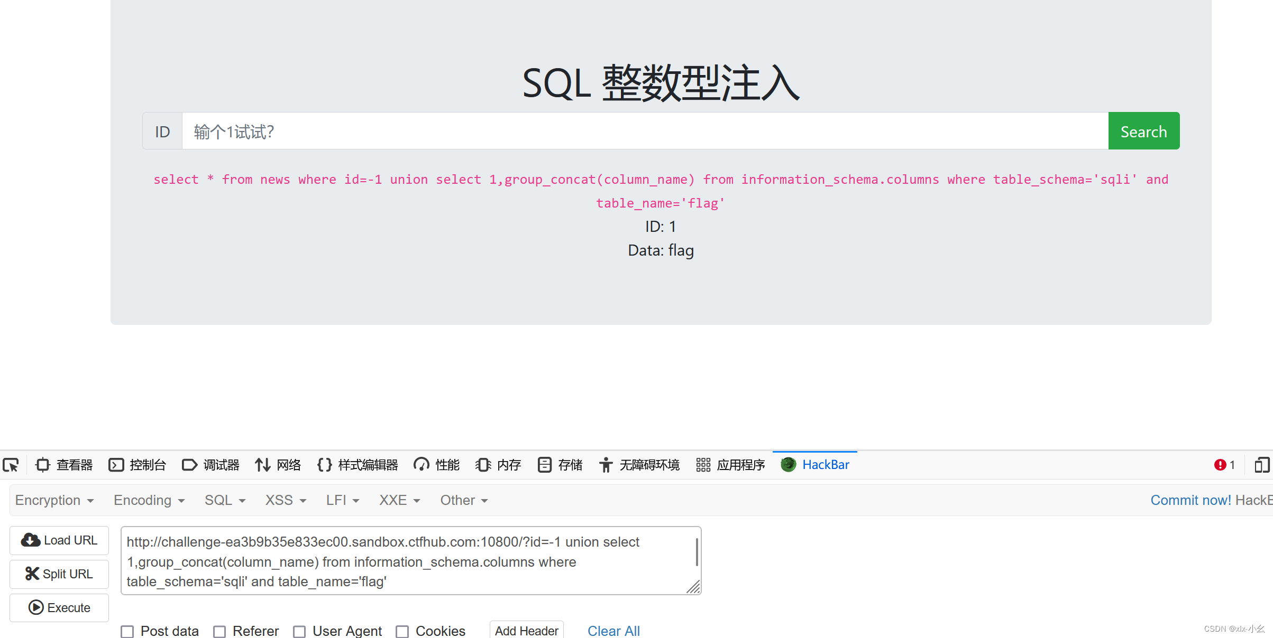Click the Execute play icon
Image resolution: width=1273 pixels, height=638 pixels.
click(36, 607)
